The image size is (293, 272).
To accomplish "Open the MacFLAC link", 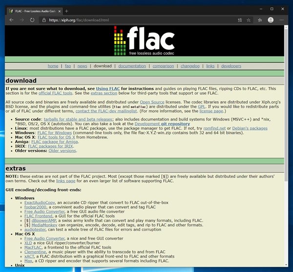I will pos(33,248).
